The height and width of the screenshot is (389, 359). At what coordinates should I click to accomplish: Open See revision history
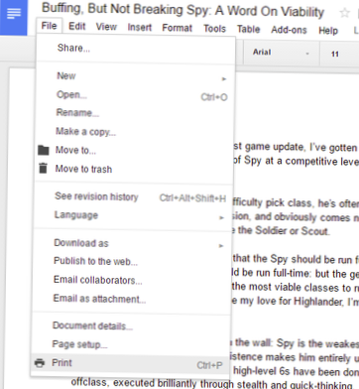point(133,196)
